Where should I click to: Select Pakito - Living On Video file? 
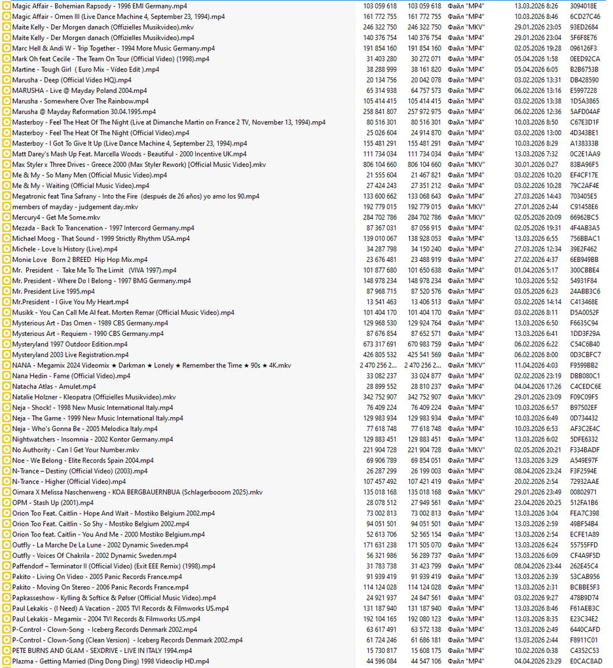97,577
